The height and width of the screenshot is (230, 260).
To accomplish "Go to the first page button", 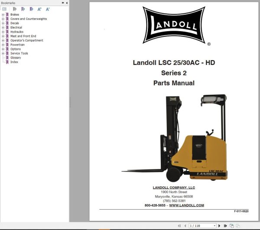I will click(x=179, y=226).
